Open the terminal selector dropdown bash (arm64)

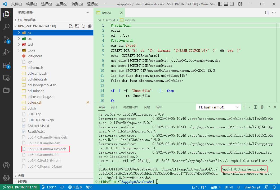pos(218,107)
